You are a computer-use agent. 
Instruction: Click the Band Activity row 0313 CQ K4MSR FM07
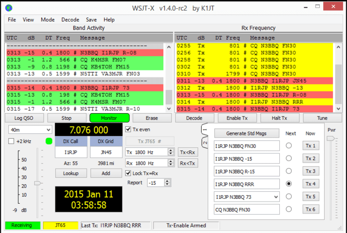[85, 60]
